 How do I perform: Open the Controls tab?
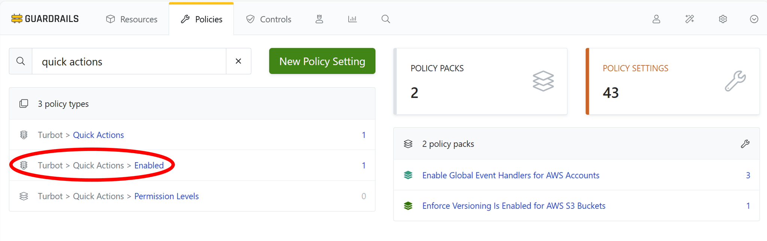269,19
